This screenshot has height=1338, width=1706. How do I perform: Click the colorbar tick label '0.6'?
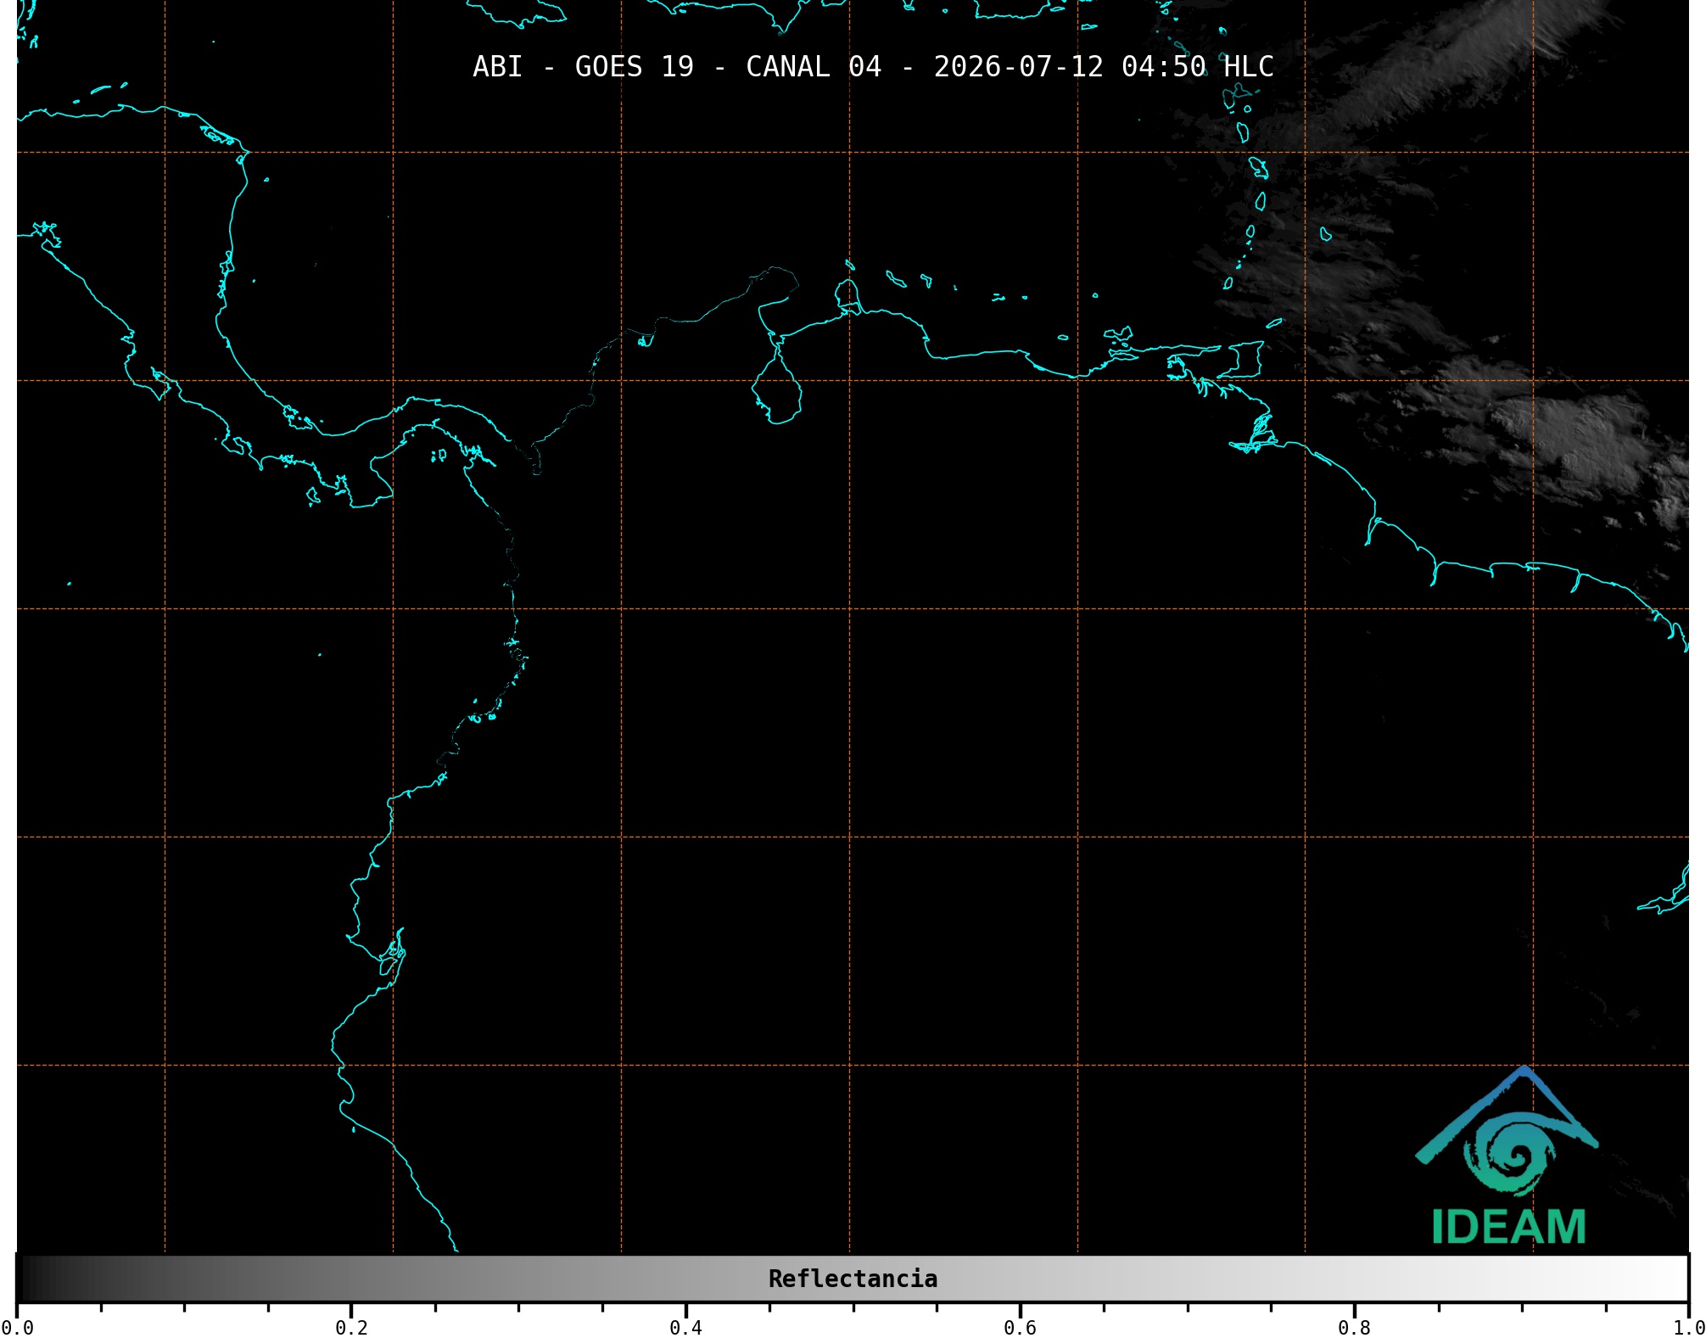point(1020,1328)
